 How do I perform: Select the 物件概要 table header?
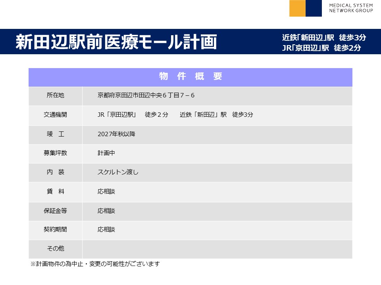tap(190, 77)
